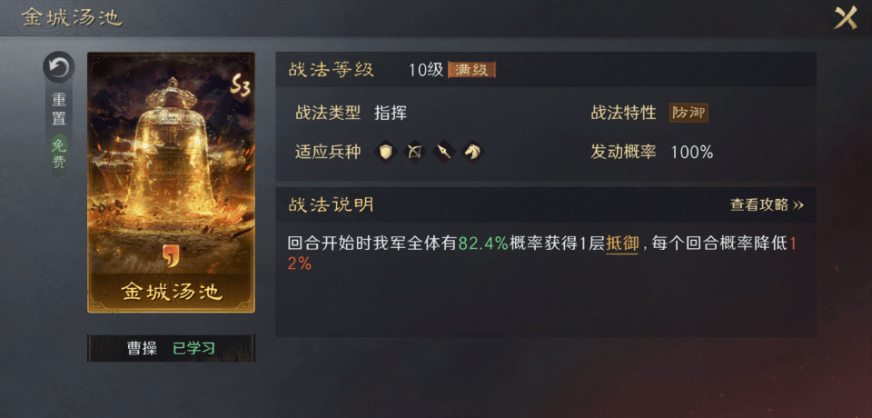Close the panel with crossed swords icon
The height and width of the screenshot is (418, 872).
pos(845,18)
